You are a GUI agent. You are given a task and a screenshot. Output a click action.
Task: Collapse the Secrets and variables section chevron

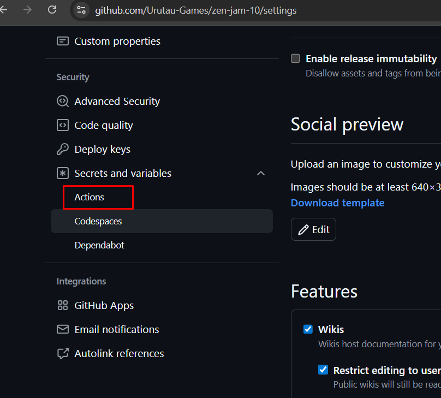261,173
